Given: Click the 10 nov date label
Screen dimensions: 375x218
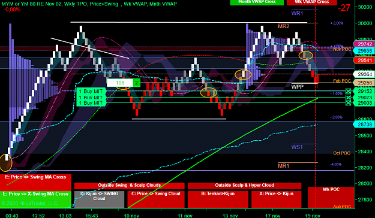Looking at the screenshot, I should 131,216.
